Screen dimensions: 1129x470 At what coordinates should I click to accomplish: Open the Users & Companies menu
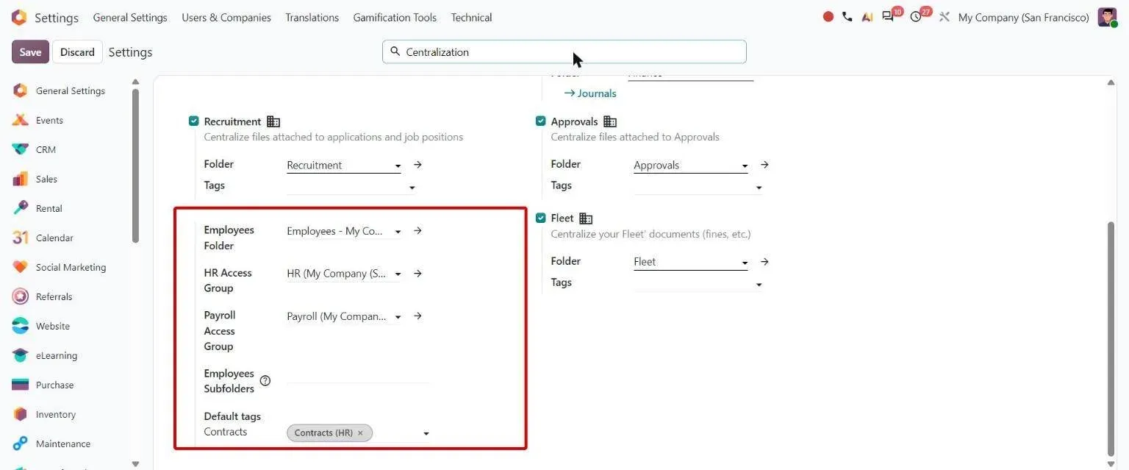pos(226,17)
